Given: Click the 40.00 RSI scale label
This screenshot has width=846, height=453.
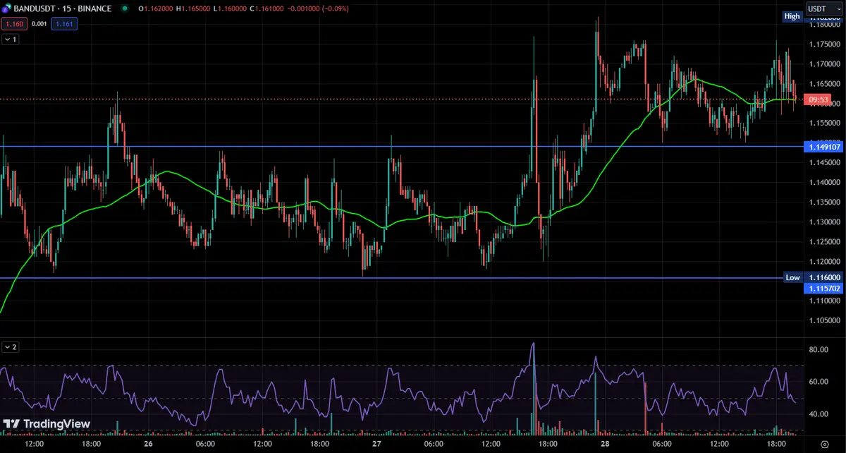Looking at the screenshot, I should [x=818, y=414].
